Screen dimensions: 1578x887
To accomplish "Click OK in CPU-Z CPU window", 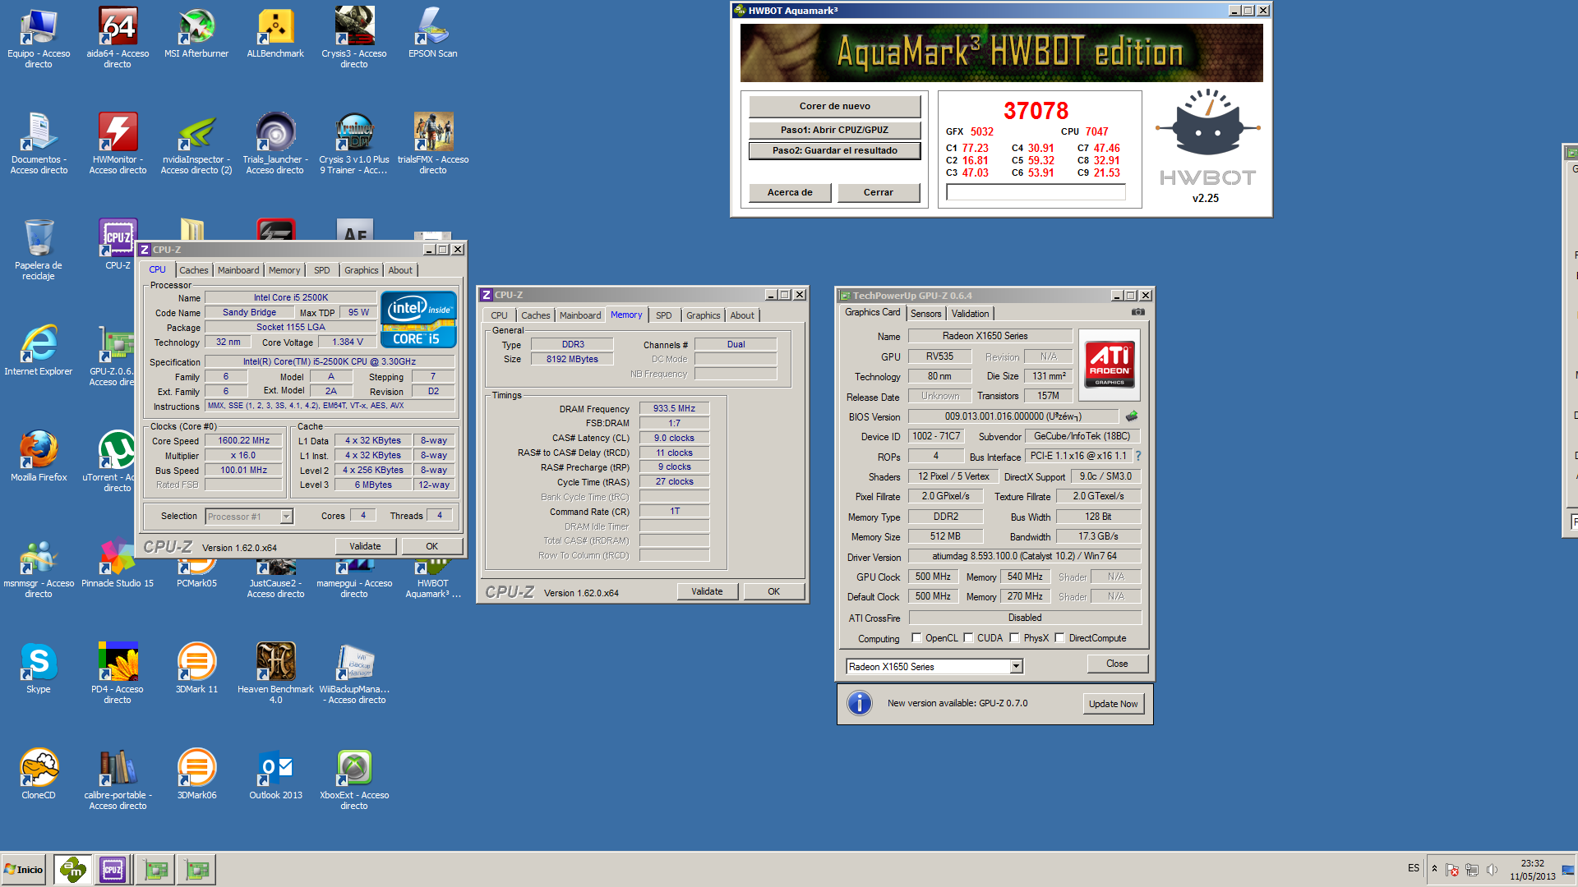I will tap(432, 546).
